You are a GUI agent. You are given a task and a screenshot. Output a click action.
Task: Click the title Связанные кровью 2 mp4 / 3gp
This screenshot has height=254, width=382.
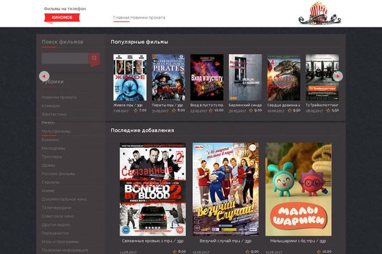[153, 241]
